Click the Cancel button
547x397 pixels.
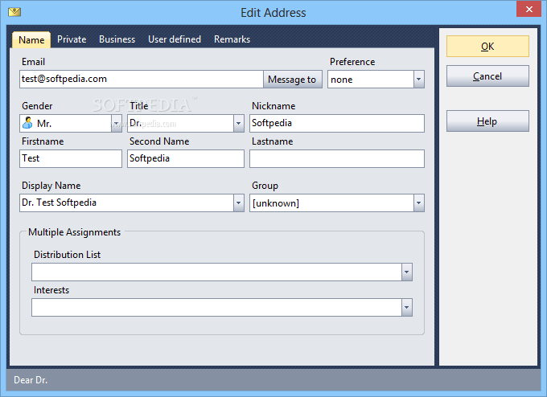[x=487, y=76]
